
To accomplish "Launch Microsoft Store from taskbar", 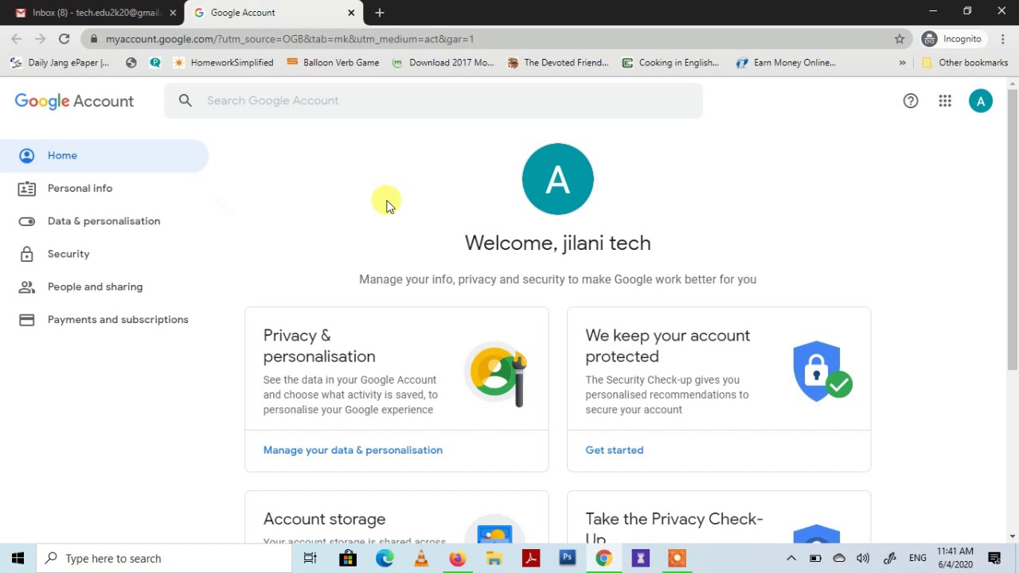I will tap(348, 559).
